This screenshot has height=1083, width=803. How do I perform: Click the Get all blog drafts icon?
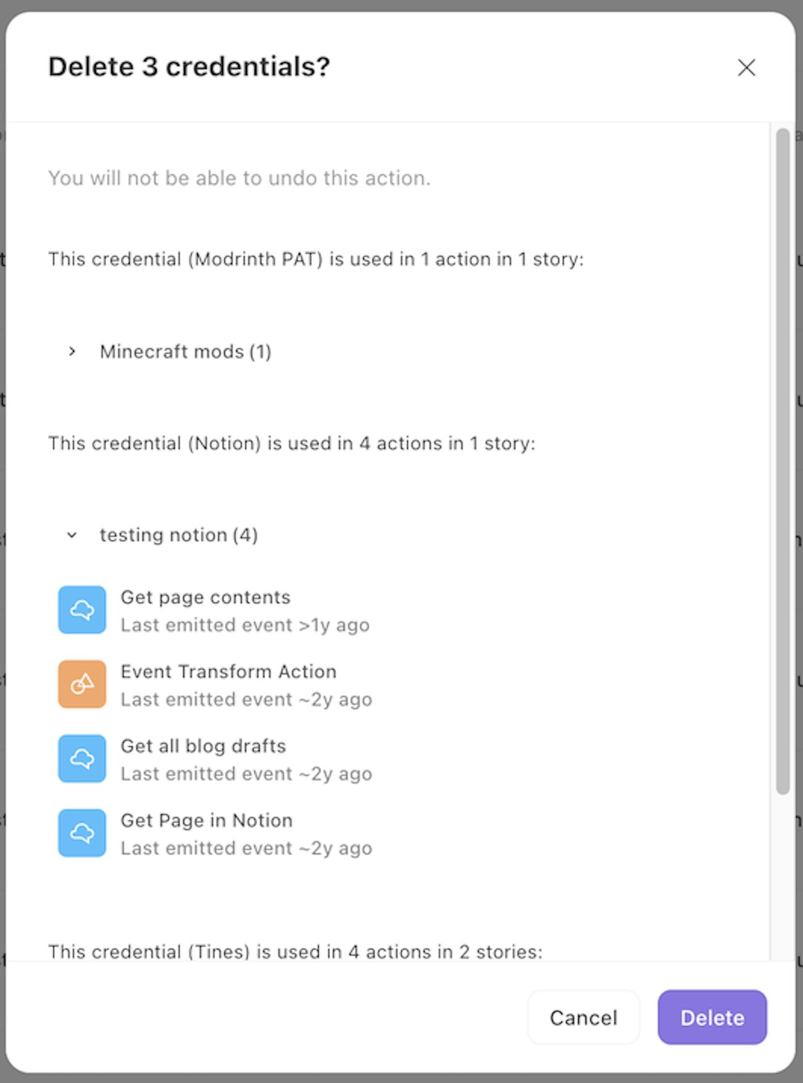click(x=82, y=759)
